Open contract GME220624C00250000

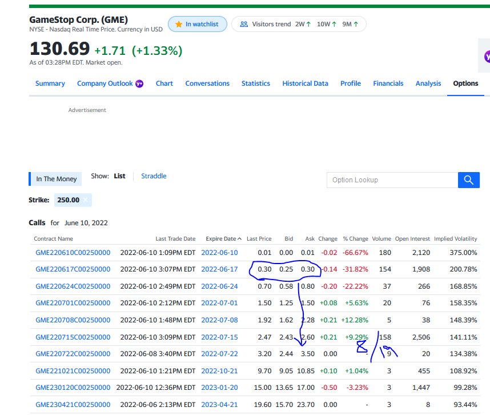[73, 286]
